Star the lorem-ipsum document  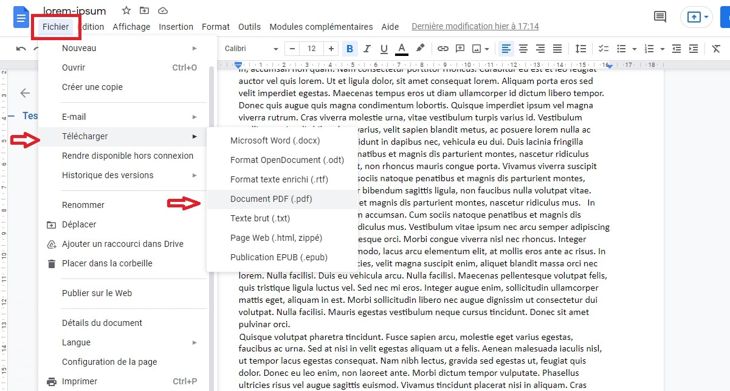point(125,10)
